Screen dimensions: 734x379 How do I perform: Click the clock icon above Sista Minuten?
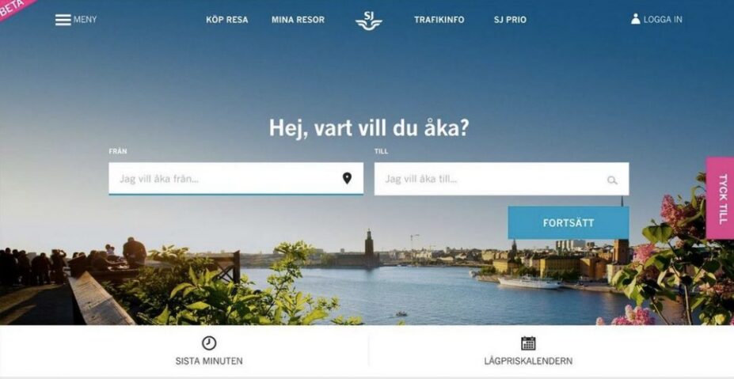(209, 343)
